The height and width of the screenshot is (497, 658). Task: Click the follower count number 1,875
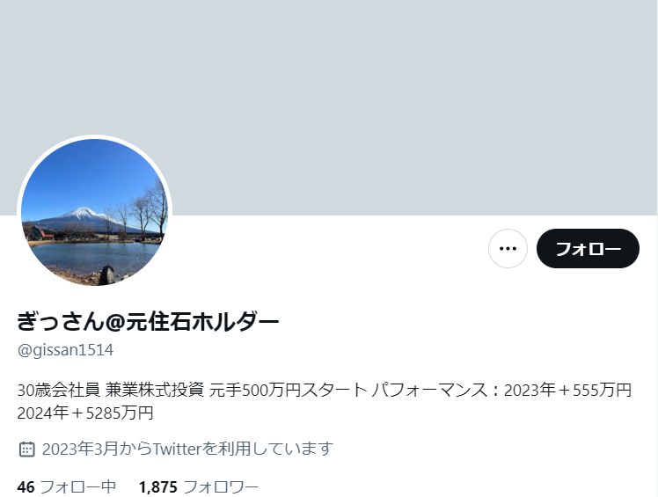pos(158,487)
